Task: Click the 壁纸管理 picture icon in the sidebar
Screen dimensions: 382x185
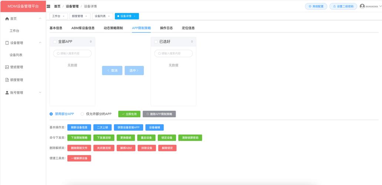Action: [x=7, y=67]
